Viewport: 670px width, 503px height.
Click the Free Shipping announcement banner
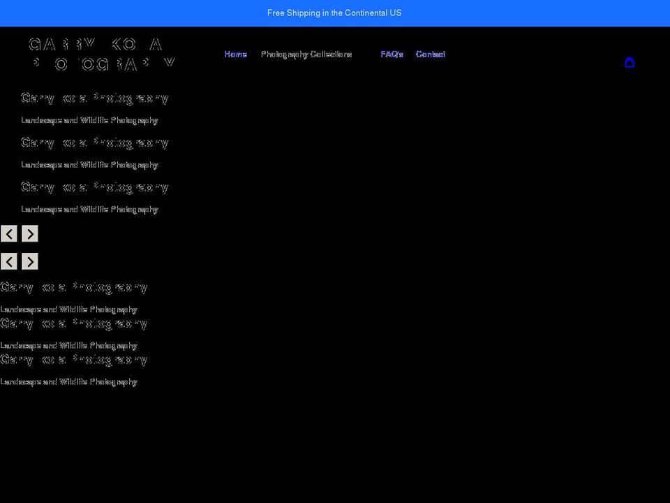334,13
